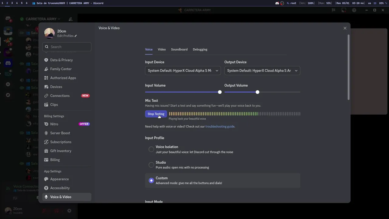
Task: Open the Server Boost settings page
Action: [67, 133]
